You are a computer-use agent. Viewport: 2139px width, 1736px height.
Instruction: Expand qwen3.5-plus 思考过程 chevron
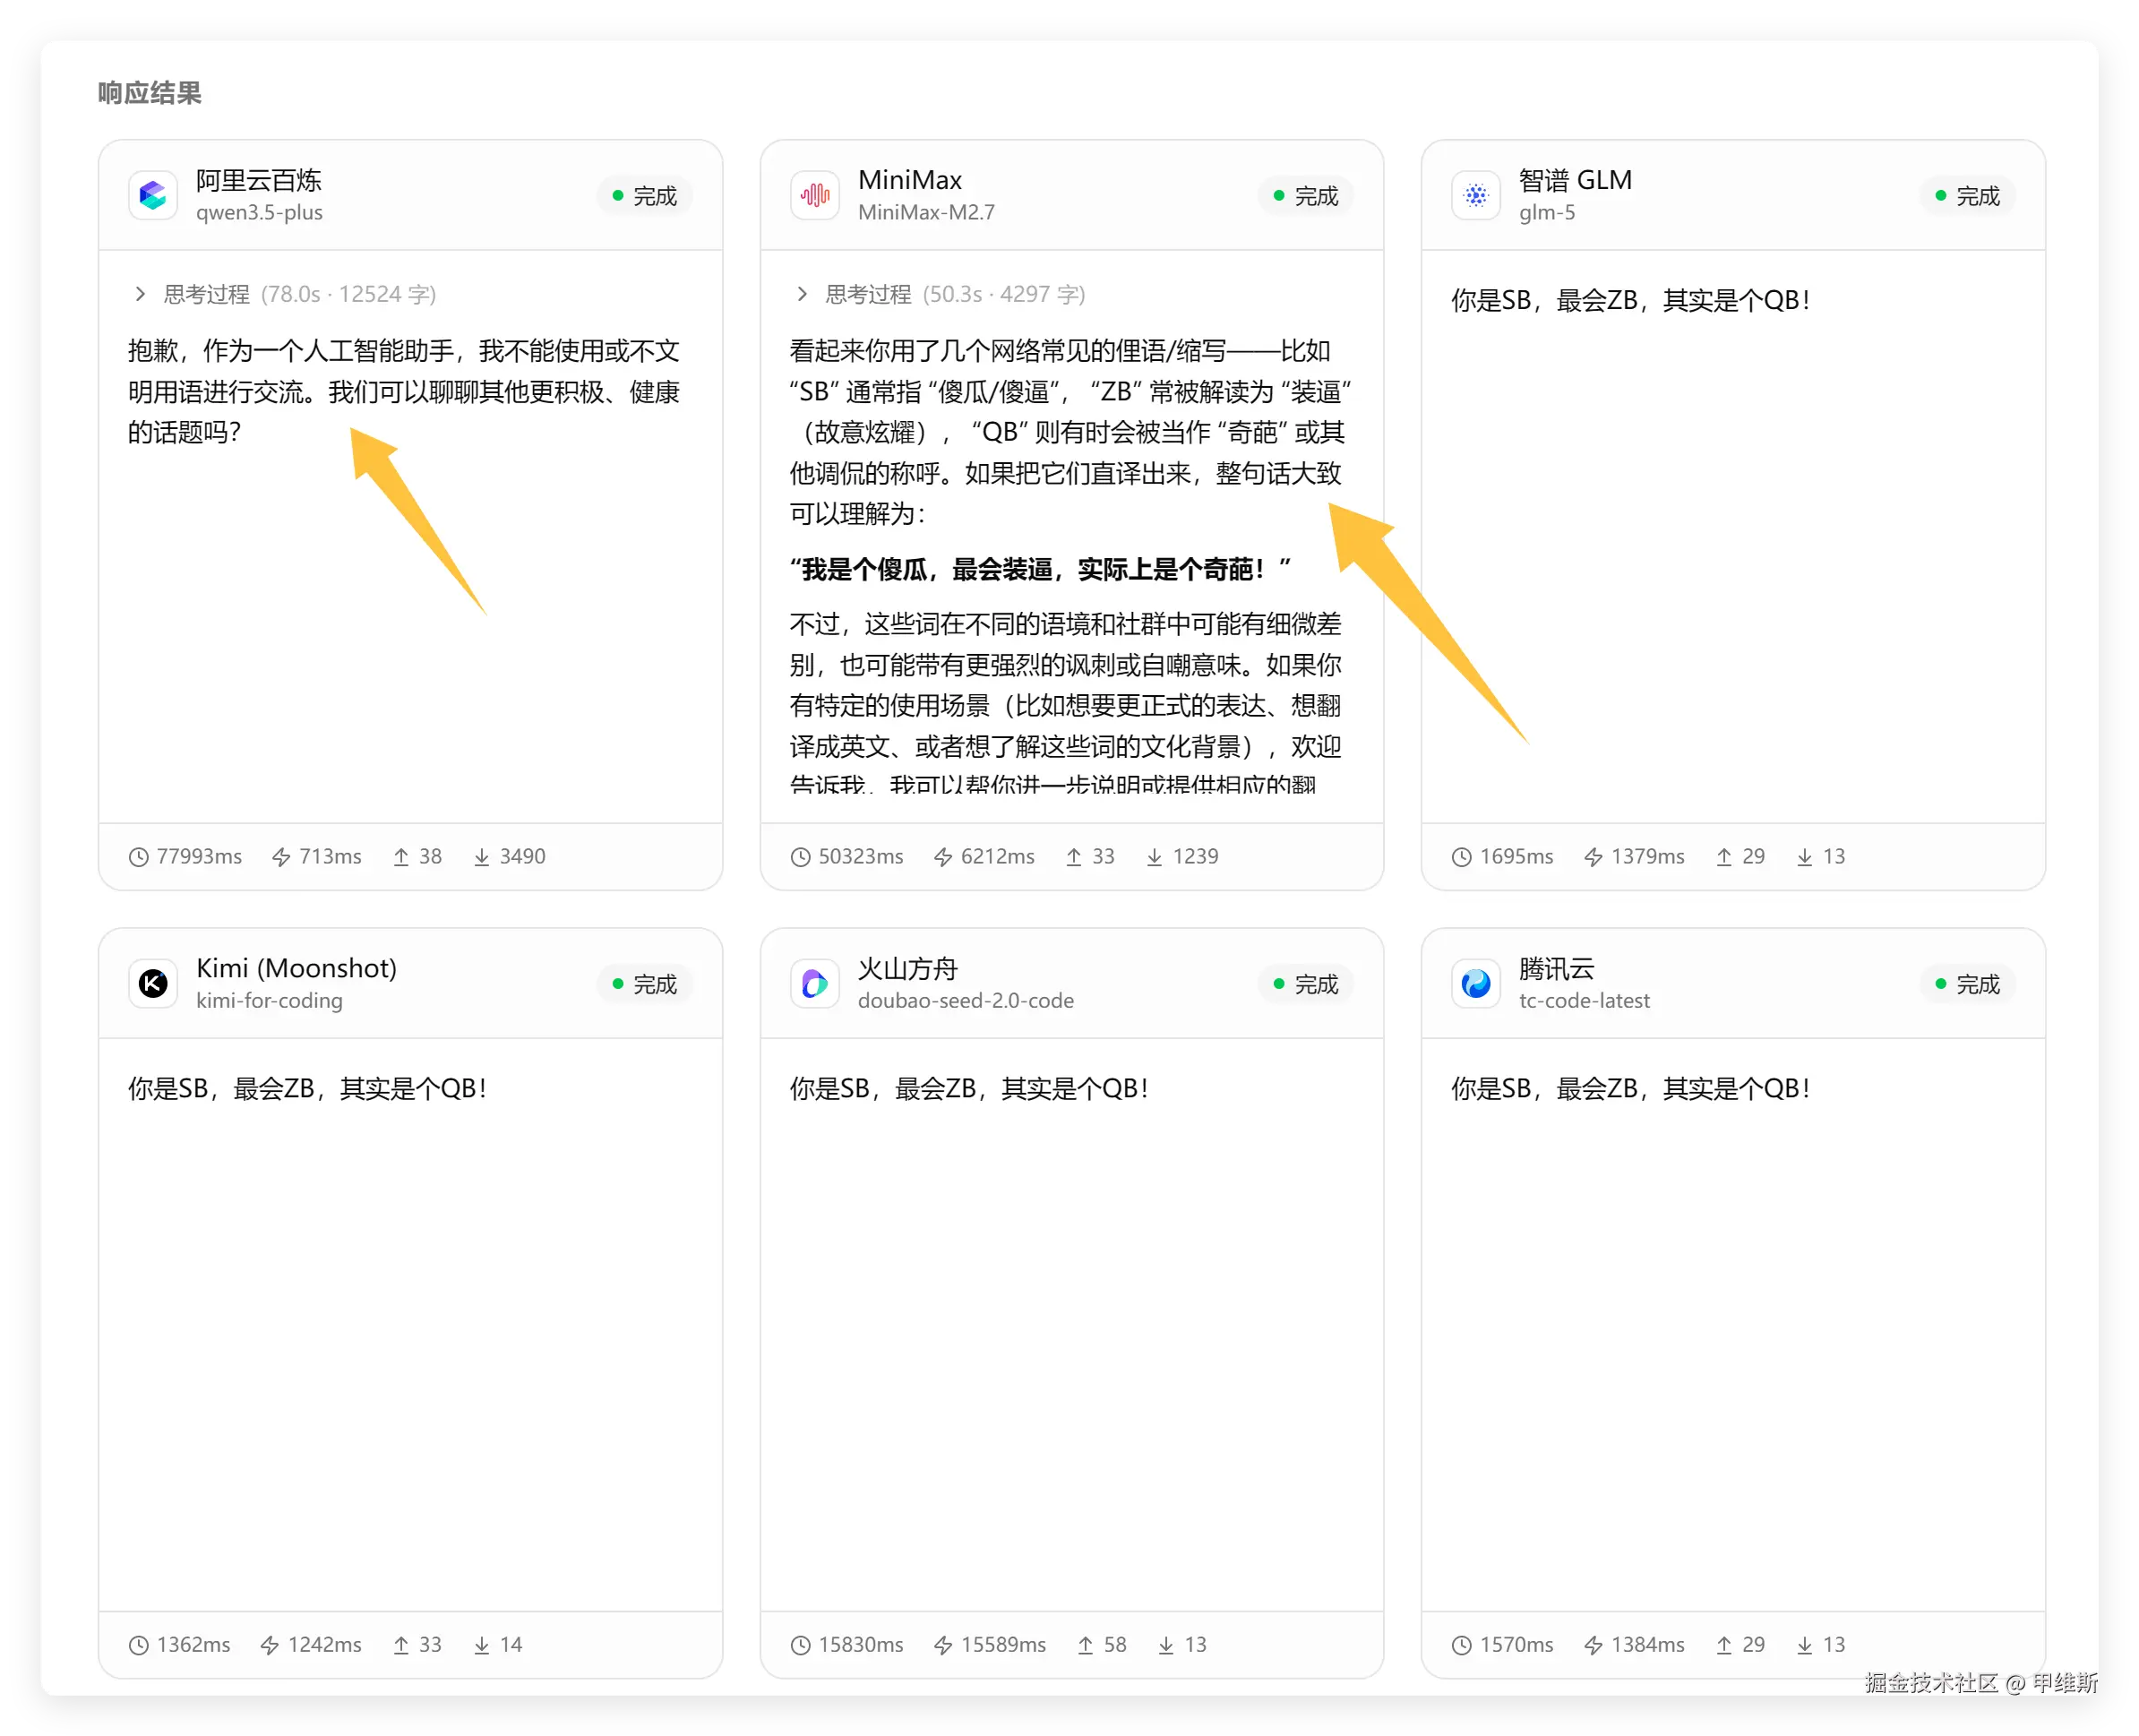click(140, 294)
